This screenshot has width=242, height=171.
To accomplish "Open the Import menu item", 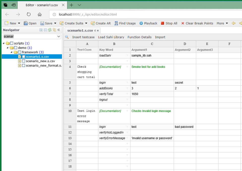I will coord(160,37).
